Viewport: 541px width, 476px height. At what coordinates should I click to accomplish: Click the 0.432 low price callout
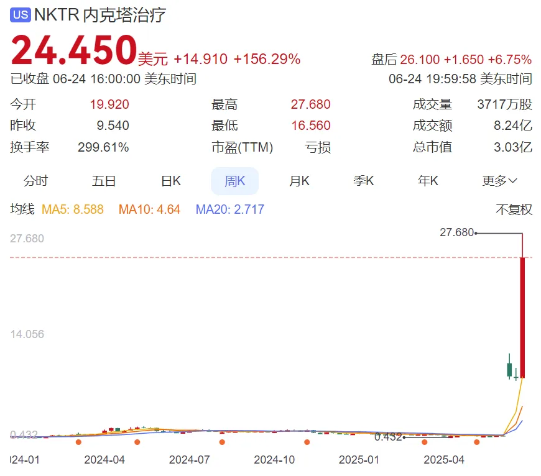point(388,437)
